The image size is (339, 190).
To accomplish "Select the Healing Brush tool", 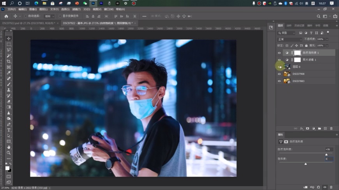I will click(x=9, y=78).
